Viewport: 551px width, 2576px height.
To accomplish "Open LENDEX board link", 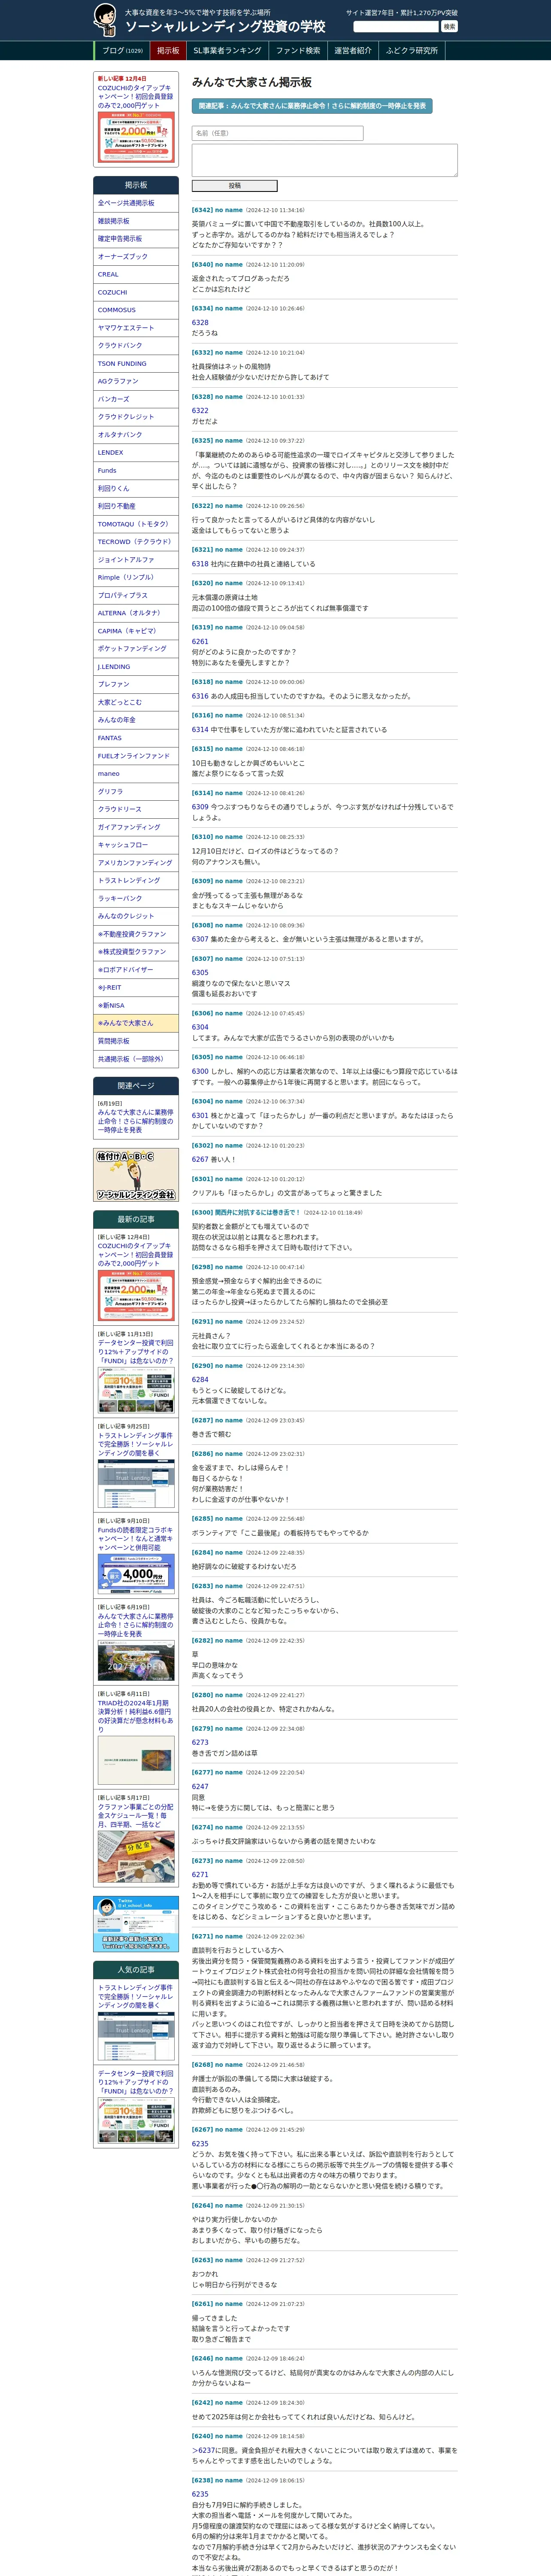I will tap(136, 453).
